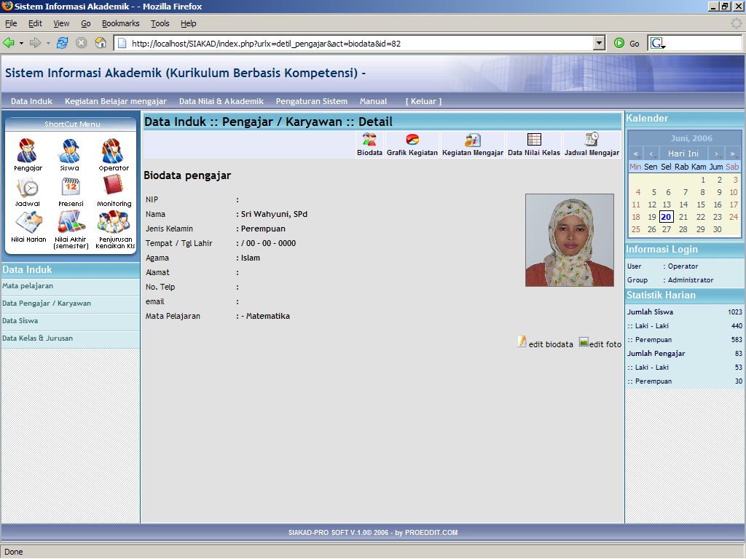This screenshot has height=559, width=746.
Task: Select the Jadwal Mengajar toolbar icon
Action: pos(592,143)
